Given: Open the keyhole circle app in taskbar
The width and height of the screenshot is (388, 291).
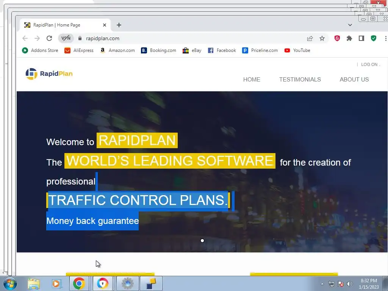Looking at the screenshot, I should point(102,283).
